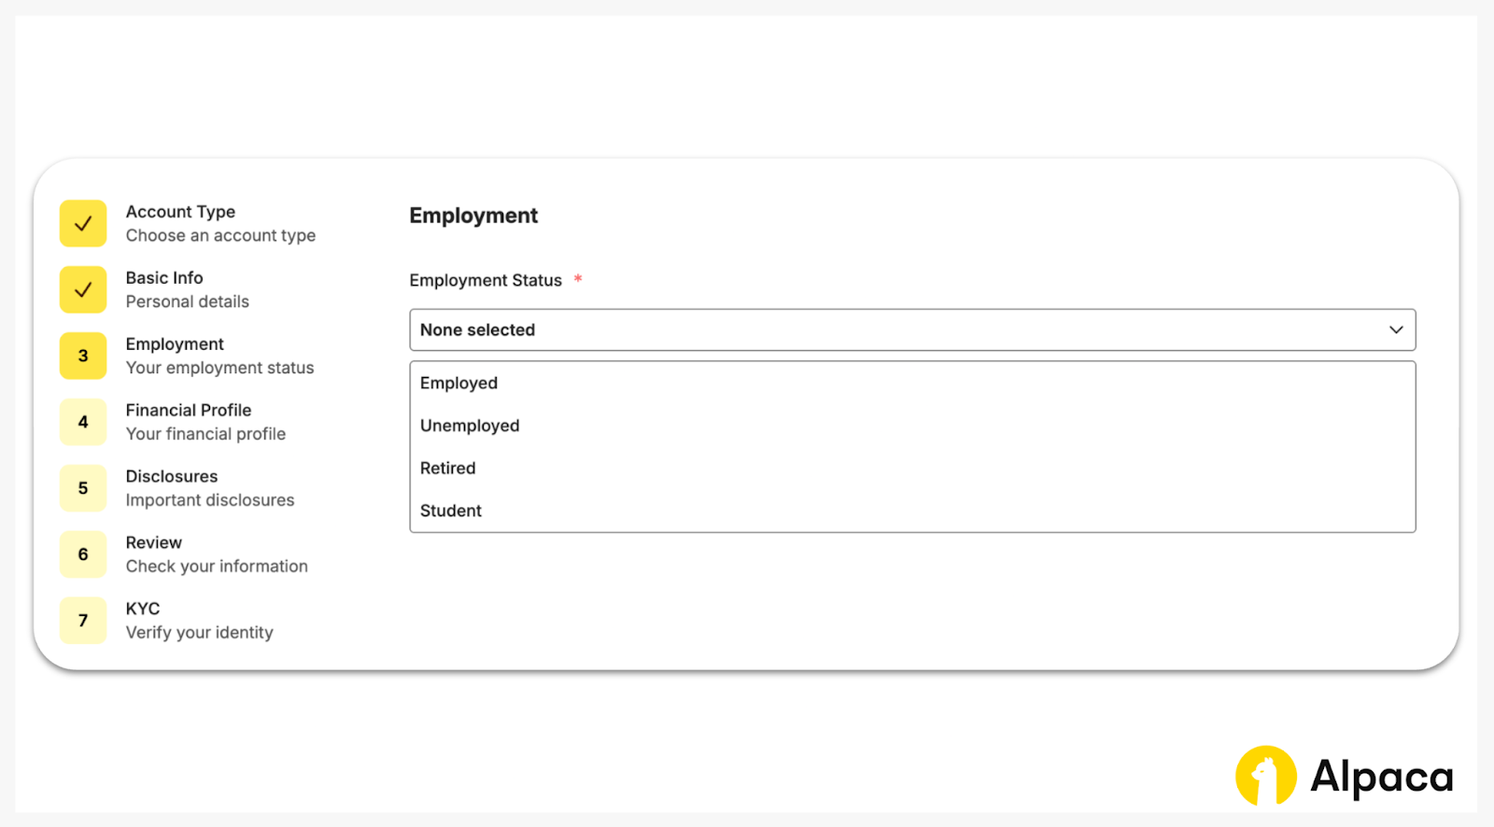1494x827 pixels.
Task: Pick Retired from employment options
Action: coord(448,468)
